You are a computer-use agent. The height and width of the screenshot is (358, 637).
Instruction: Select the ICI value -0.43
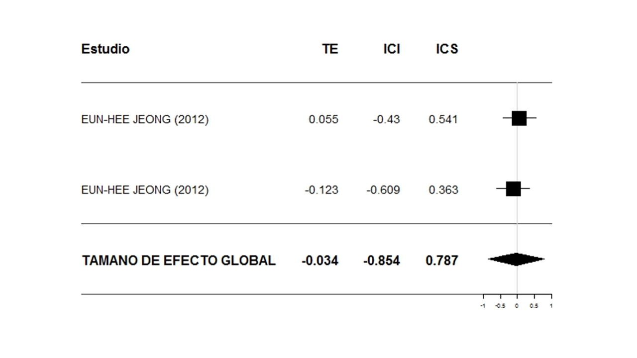[386, 119]
